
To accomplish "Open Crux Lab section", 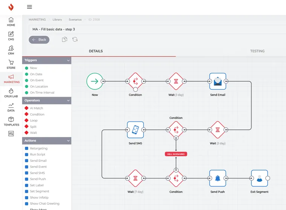I will pos(11,93).
